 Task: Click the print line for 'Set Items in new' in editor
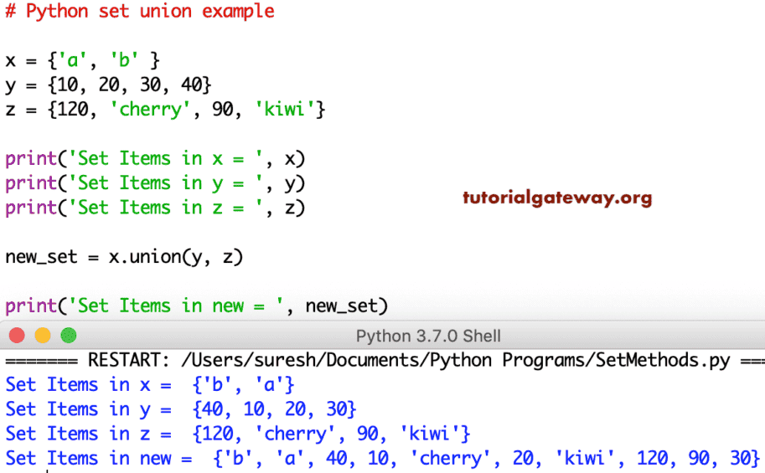(x=197, y=306)
